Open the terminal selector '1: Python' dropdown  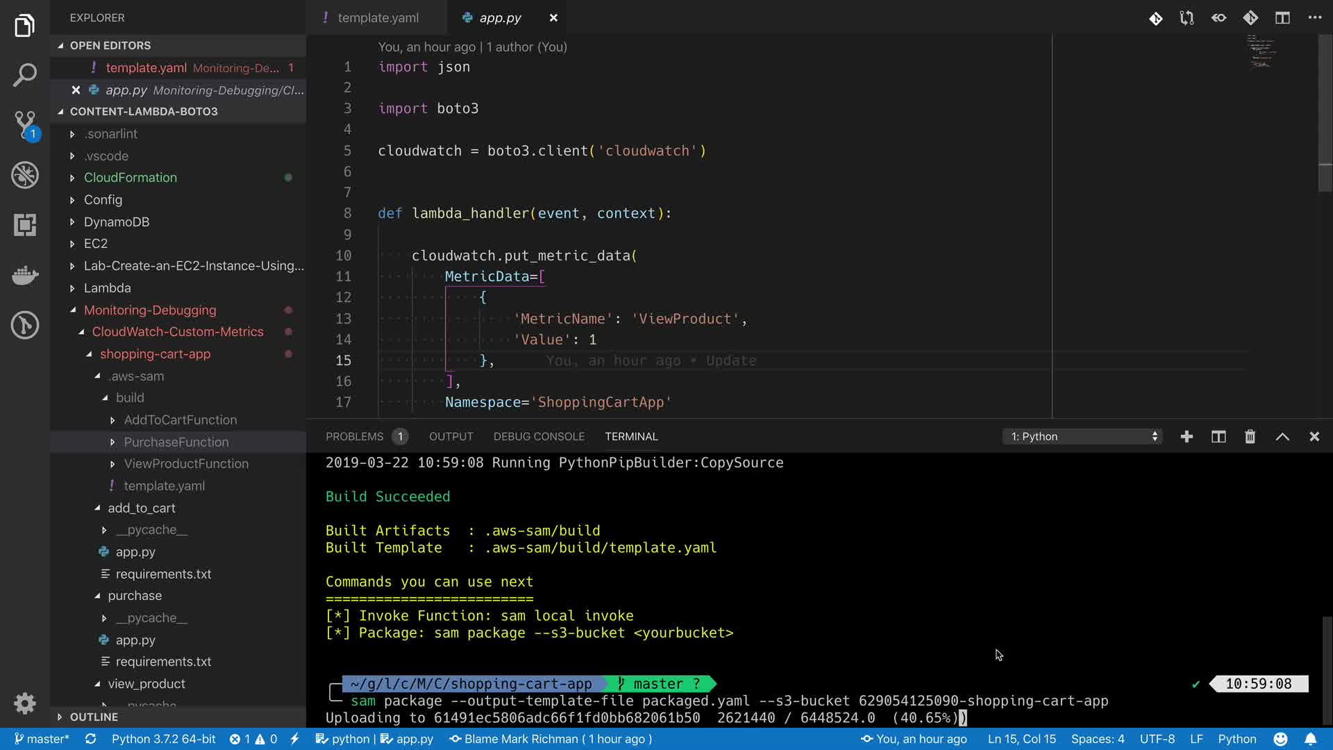point(1082,436)
